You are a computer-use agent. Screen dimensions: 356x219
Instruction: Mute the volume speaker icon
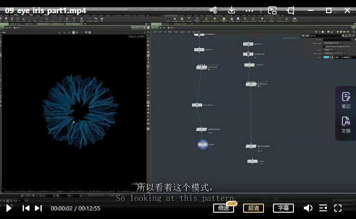click(x=308, y=208)
